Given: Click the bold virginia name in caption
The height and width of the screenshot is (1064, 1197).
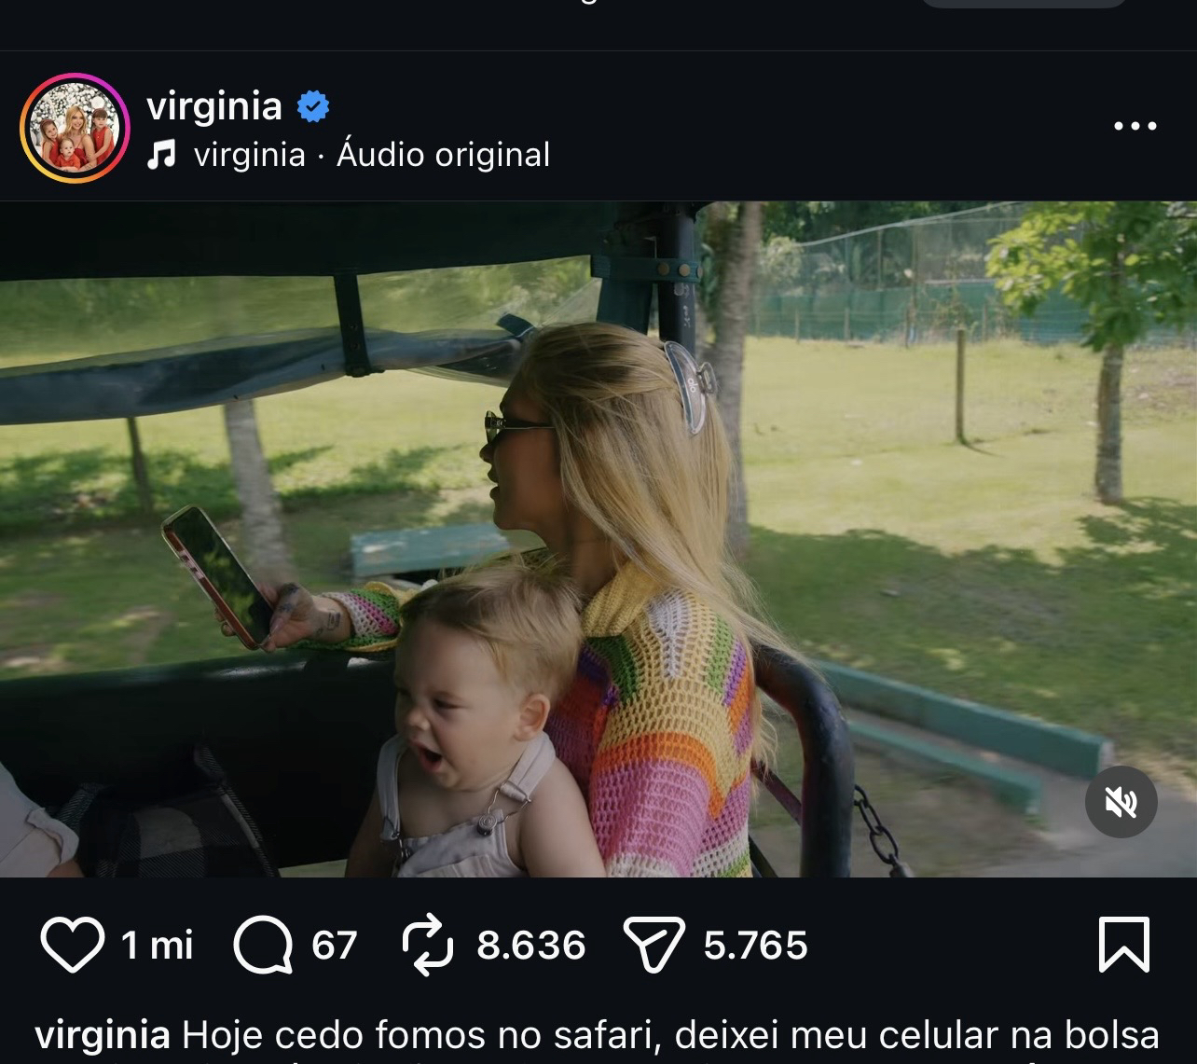Looking at the screenshot, I should 103,1035.
